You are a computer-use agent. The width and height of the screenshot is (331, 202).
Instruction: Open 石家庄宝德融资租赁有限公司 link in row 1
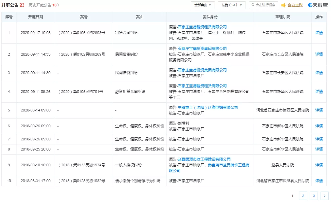[x=202, y=27]
